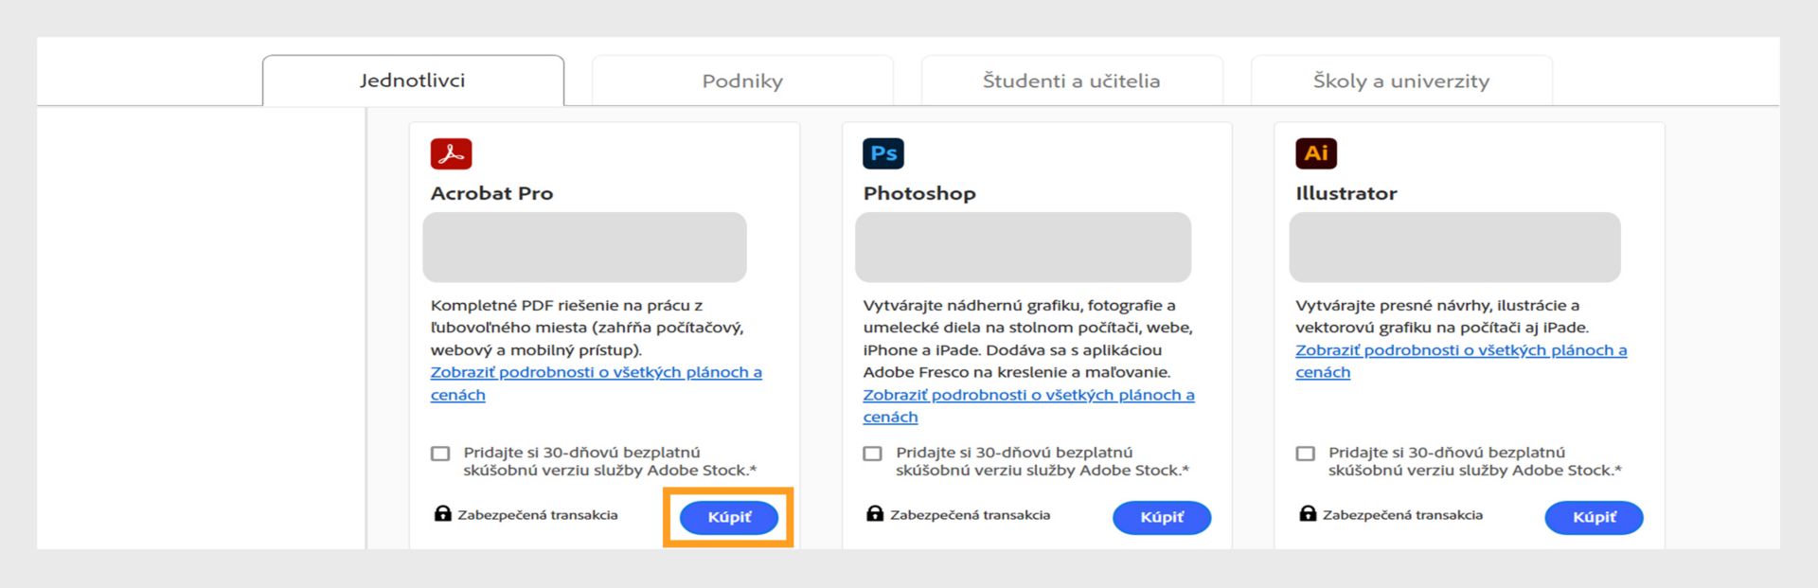
Task: Click lock icon in Acrobat Pro card
Action: coord(442,514)
